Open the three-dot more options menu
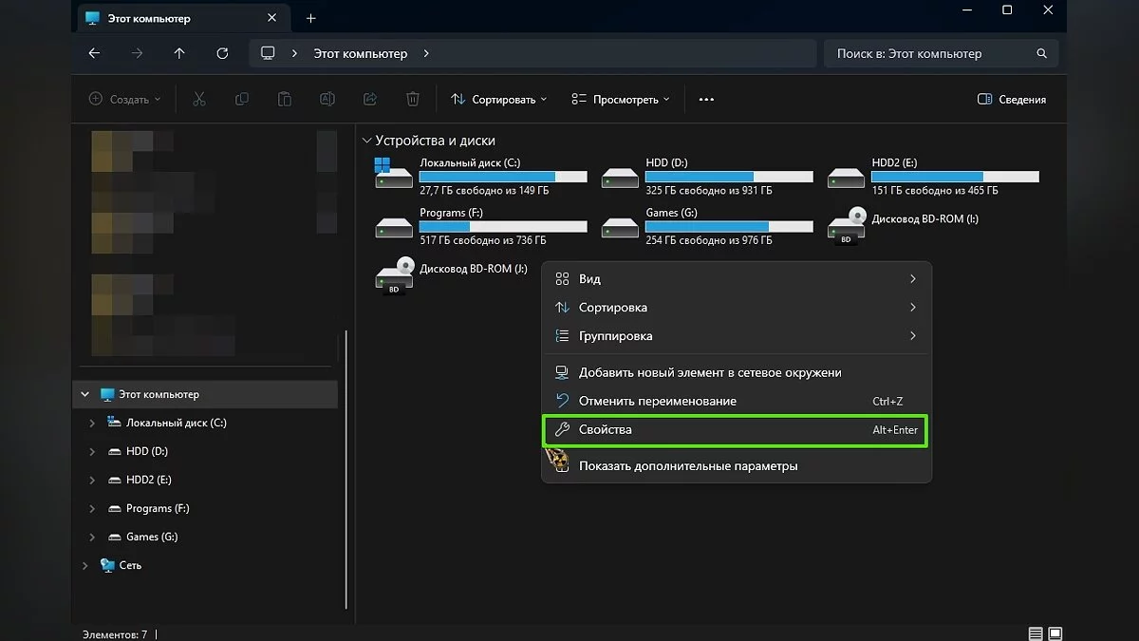Screen dimensions: 1139x641 (x=706, y=100)
